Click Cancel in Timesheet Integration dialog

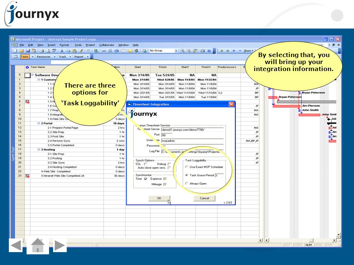tap(204, 198)
